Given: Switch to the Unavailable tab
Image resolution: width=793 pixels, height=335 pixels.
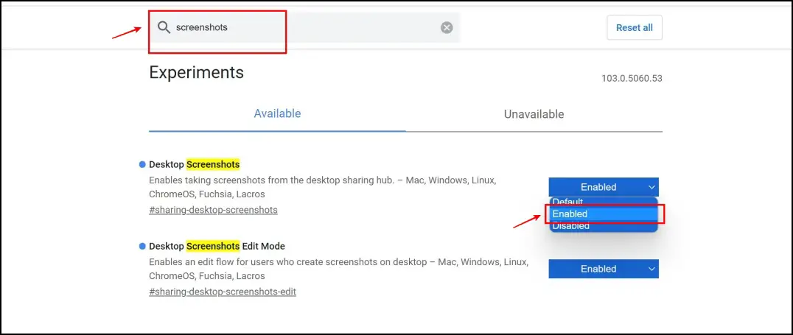Looking at the screenshot, I should (x=534, y=114).
